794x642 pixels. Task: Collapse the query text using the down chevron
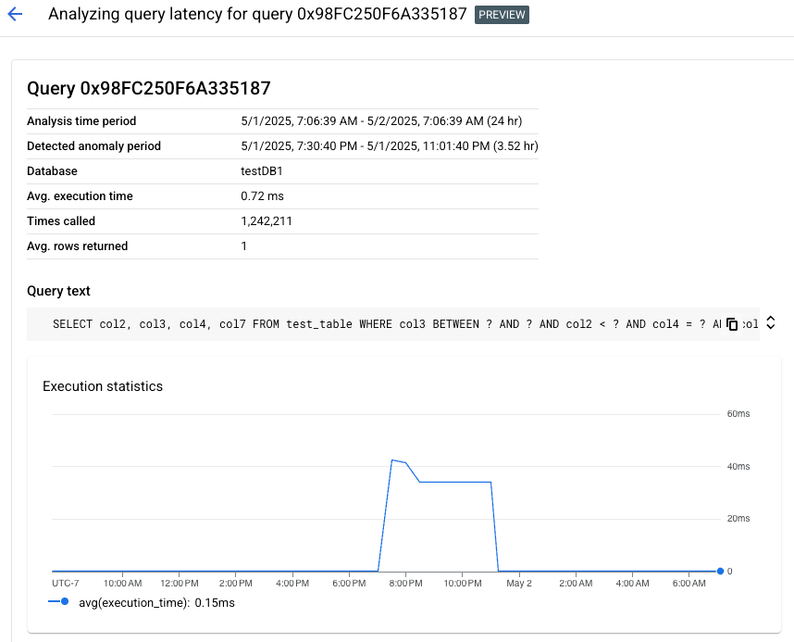click(x=770, y=327)
